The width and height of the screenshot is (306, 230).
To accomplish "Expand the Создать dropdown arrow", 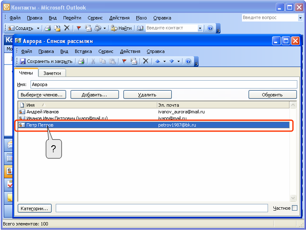I will (x=38, y=28).
